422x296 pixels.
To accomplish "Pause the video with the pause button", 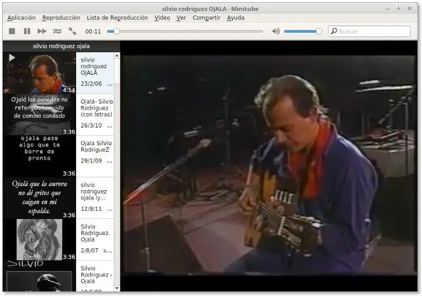I will point(27,31).
